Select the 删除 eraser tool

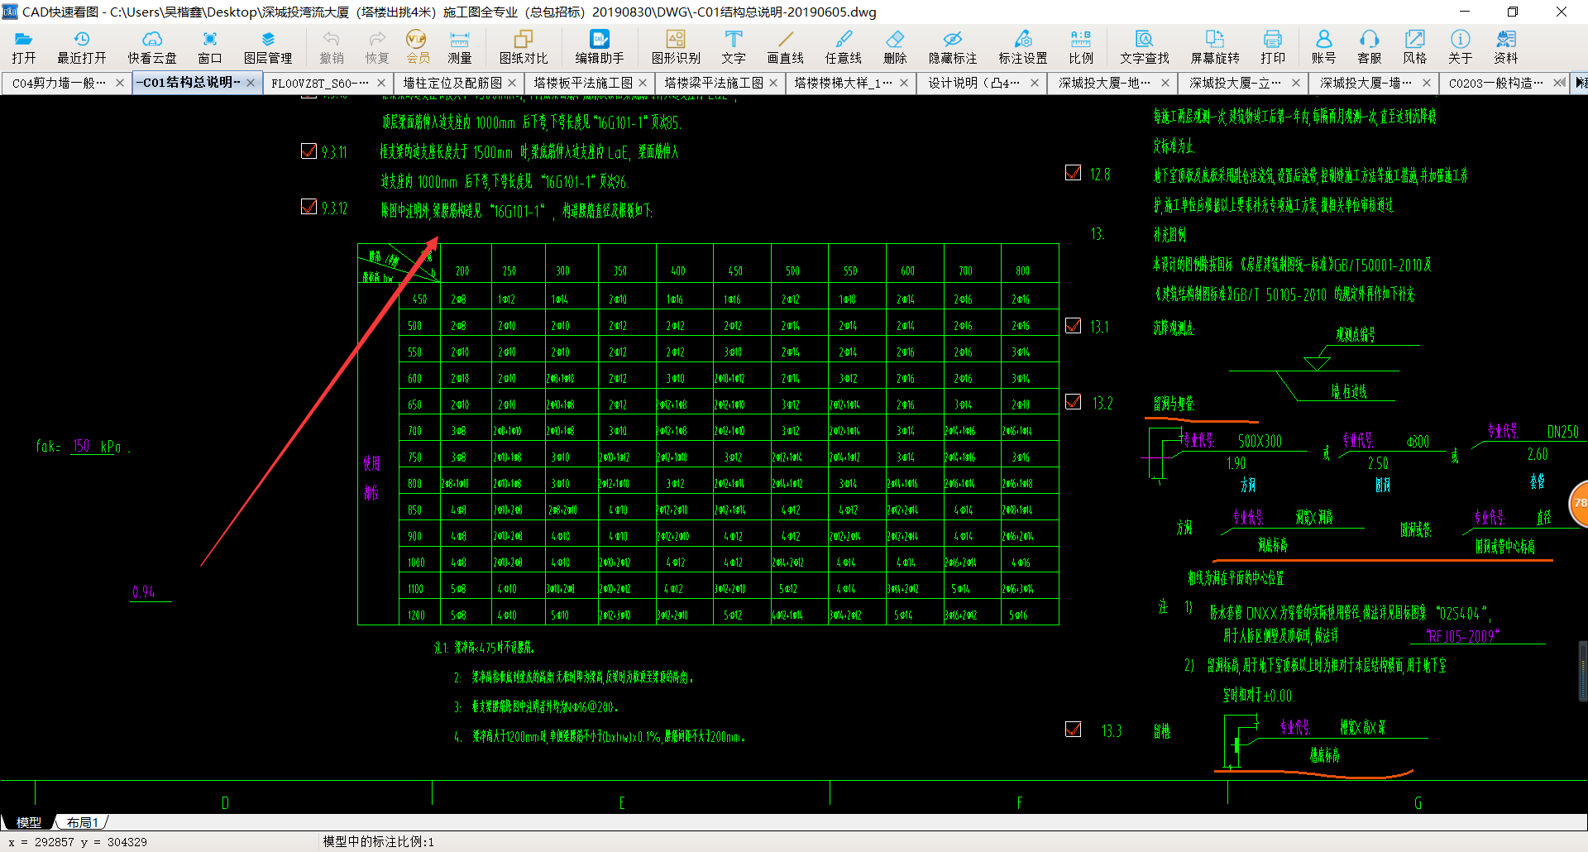tap(895, 47)
